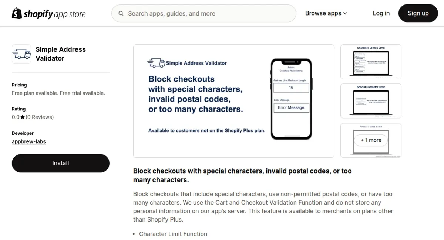Click the Shopify bag logo icon

17,13
